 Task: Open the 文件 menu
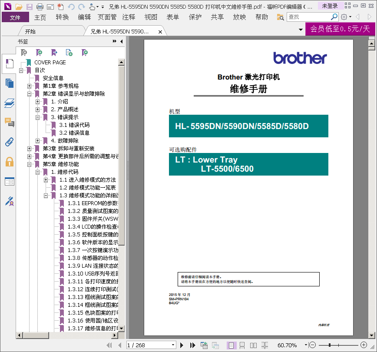pyautogui.click(x=15, y=17)
